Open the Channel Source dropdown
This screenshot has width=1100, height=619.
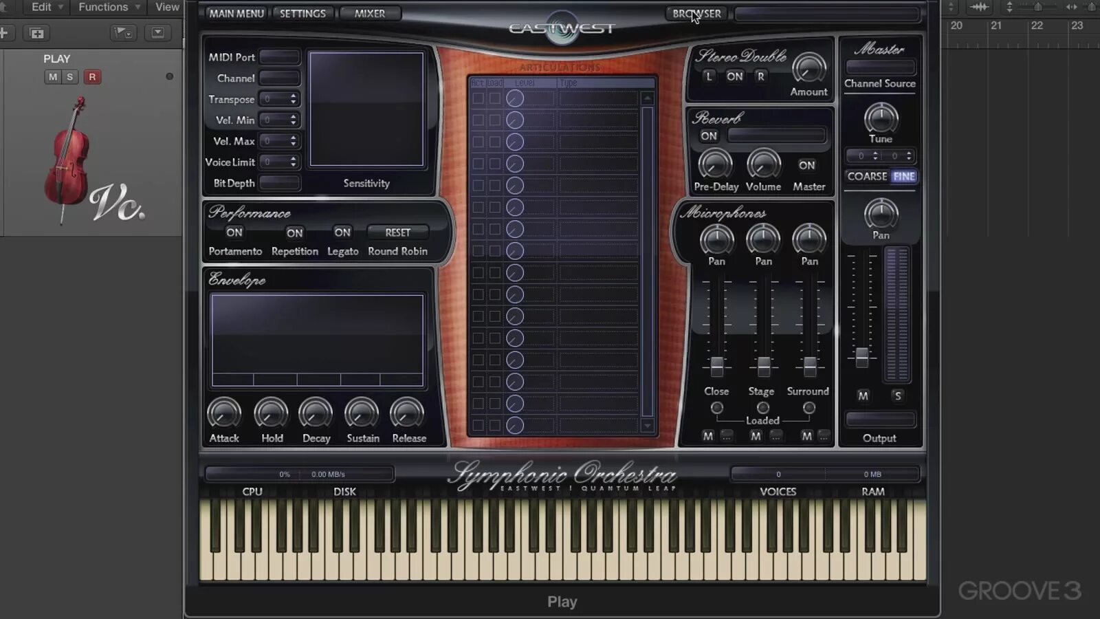pyautogui.click(x=880, y=67)
